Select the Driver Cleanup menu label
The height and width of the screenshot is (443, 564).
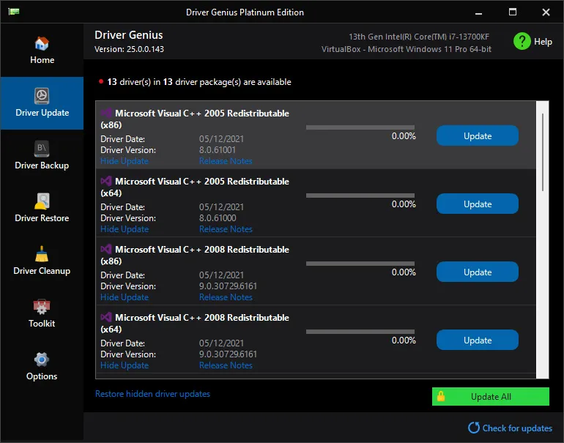pos(42,270)
